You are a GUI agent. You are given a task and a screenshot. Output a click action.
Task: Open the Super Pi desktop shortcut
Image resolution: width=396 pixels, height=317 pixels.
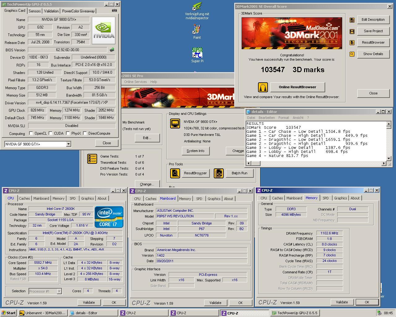point(197,55)
